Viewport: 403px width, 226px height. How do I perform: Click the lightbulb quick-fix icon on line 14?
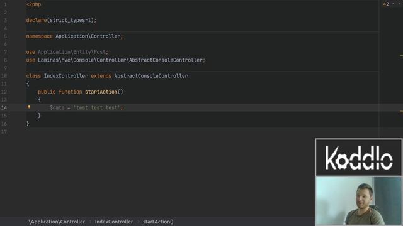point(29,107)
